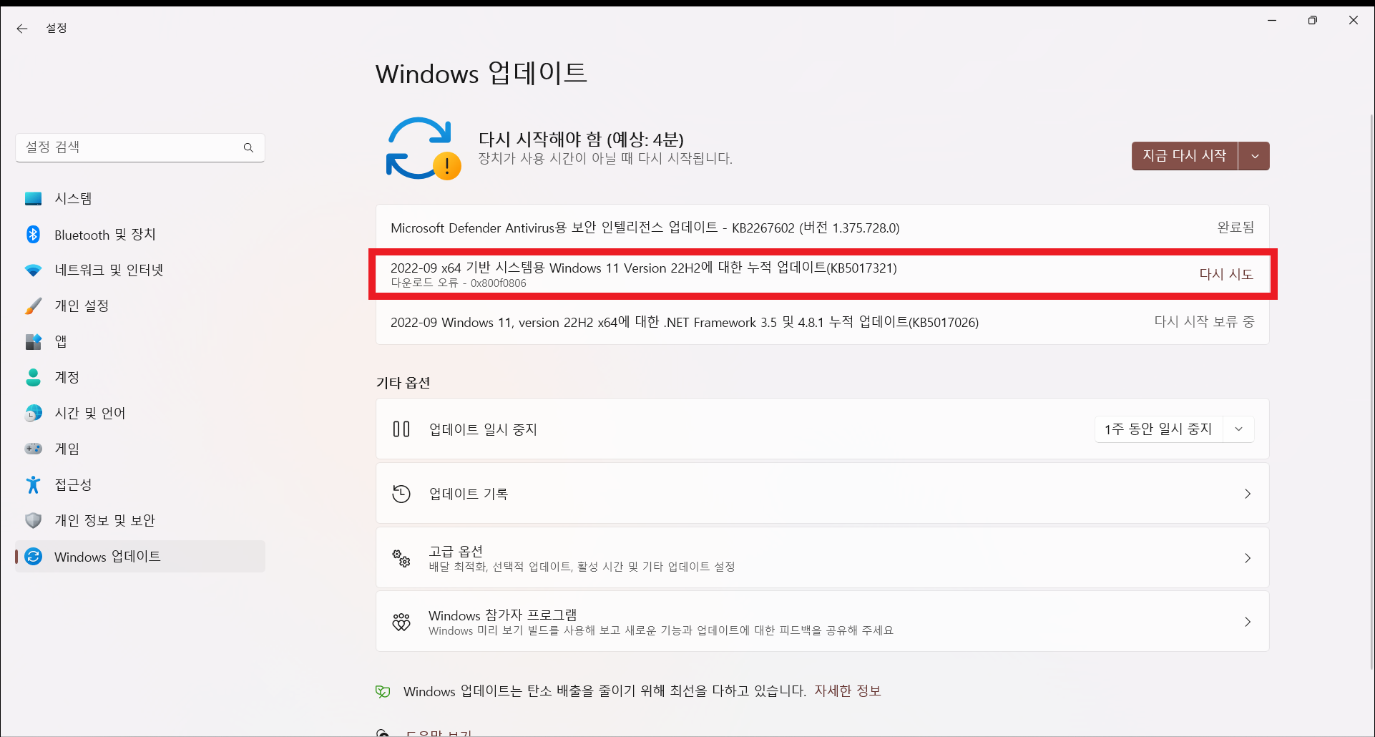The height and width of the screenshot is (737, 1375).
Task: Select the KB5017026 .NET Framework update row
Action: coord(823,323)
